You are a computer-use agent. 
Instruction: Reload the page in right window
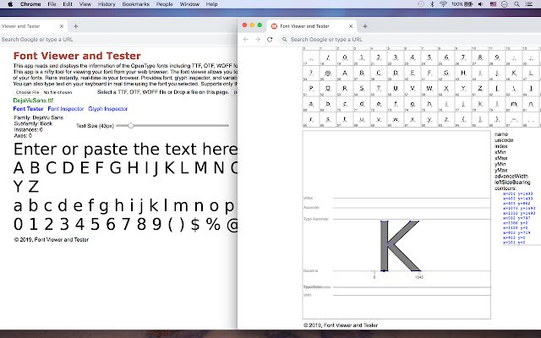[270, 40]
